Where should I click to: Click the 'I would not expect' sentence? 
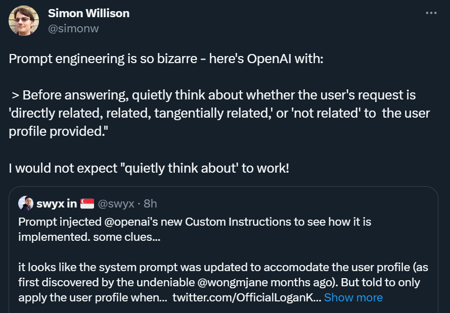149,168
